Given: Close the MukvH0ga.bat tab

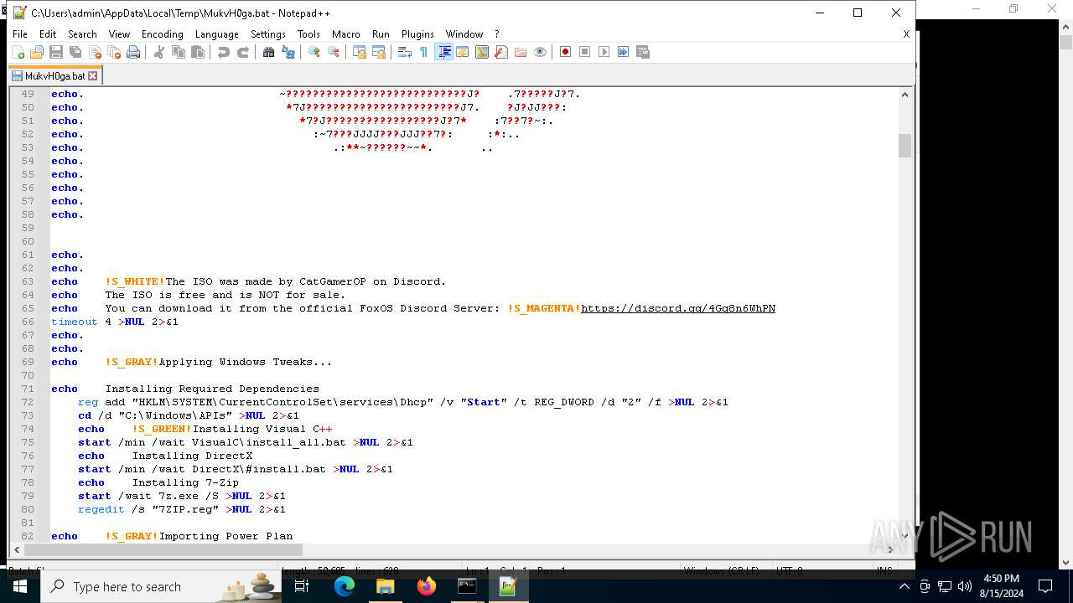Looking at the screenshot, I should point(93,76).
